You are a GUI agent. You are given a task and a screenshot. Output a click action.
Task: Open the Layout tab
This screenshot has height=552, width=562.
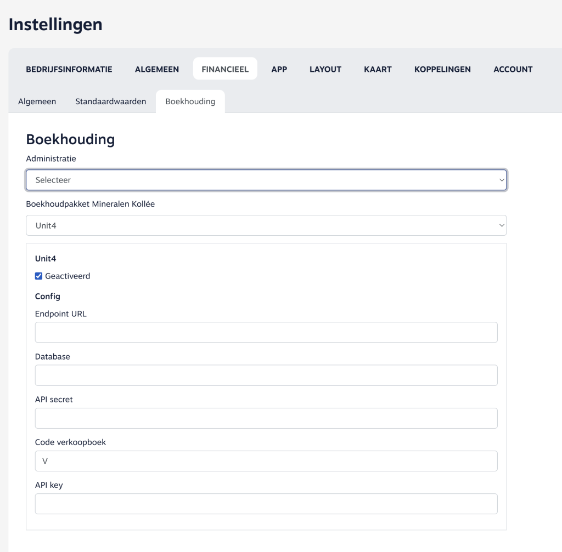[x=325, y=69]
